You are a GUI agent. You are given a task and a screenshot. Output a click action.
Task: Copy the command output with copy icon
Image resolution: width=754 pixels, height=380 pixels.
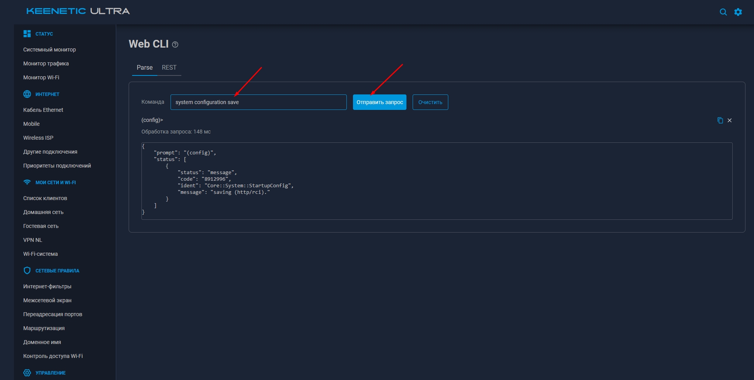coord(720,120)
